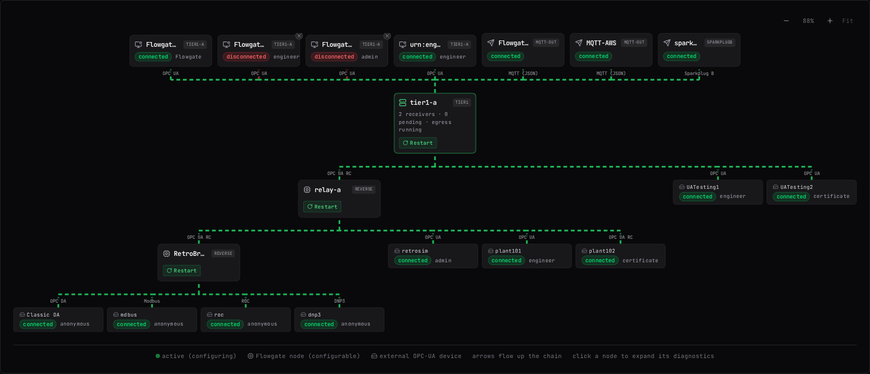Click the 88% zoom level readout
Viewport: 870px width, 374px height.
pyautogui.click(x=809, y=21)
